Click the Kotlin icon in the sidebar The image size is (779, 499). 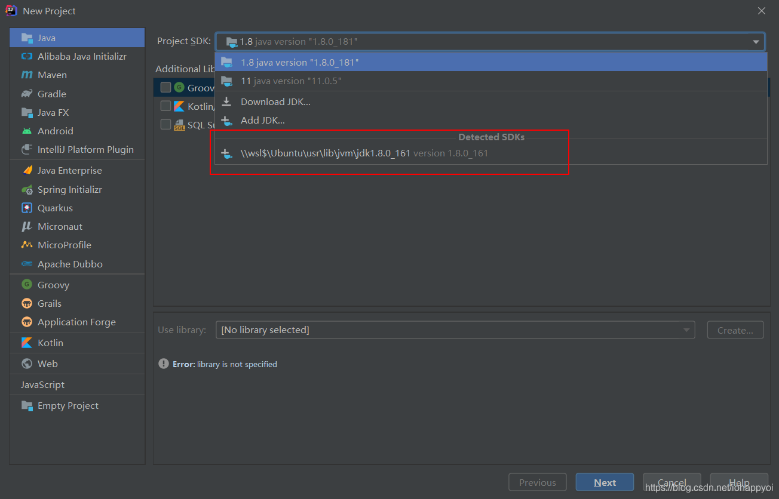pos(27,343)
